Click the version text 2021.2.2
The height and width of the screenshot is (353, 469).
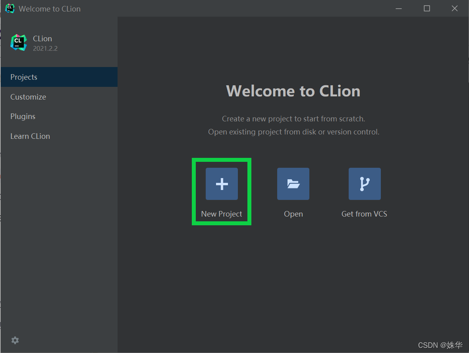(45, 48)
